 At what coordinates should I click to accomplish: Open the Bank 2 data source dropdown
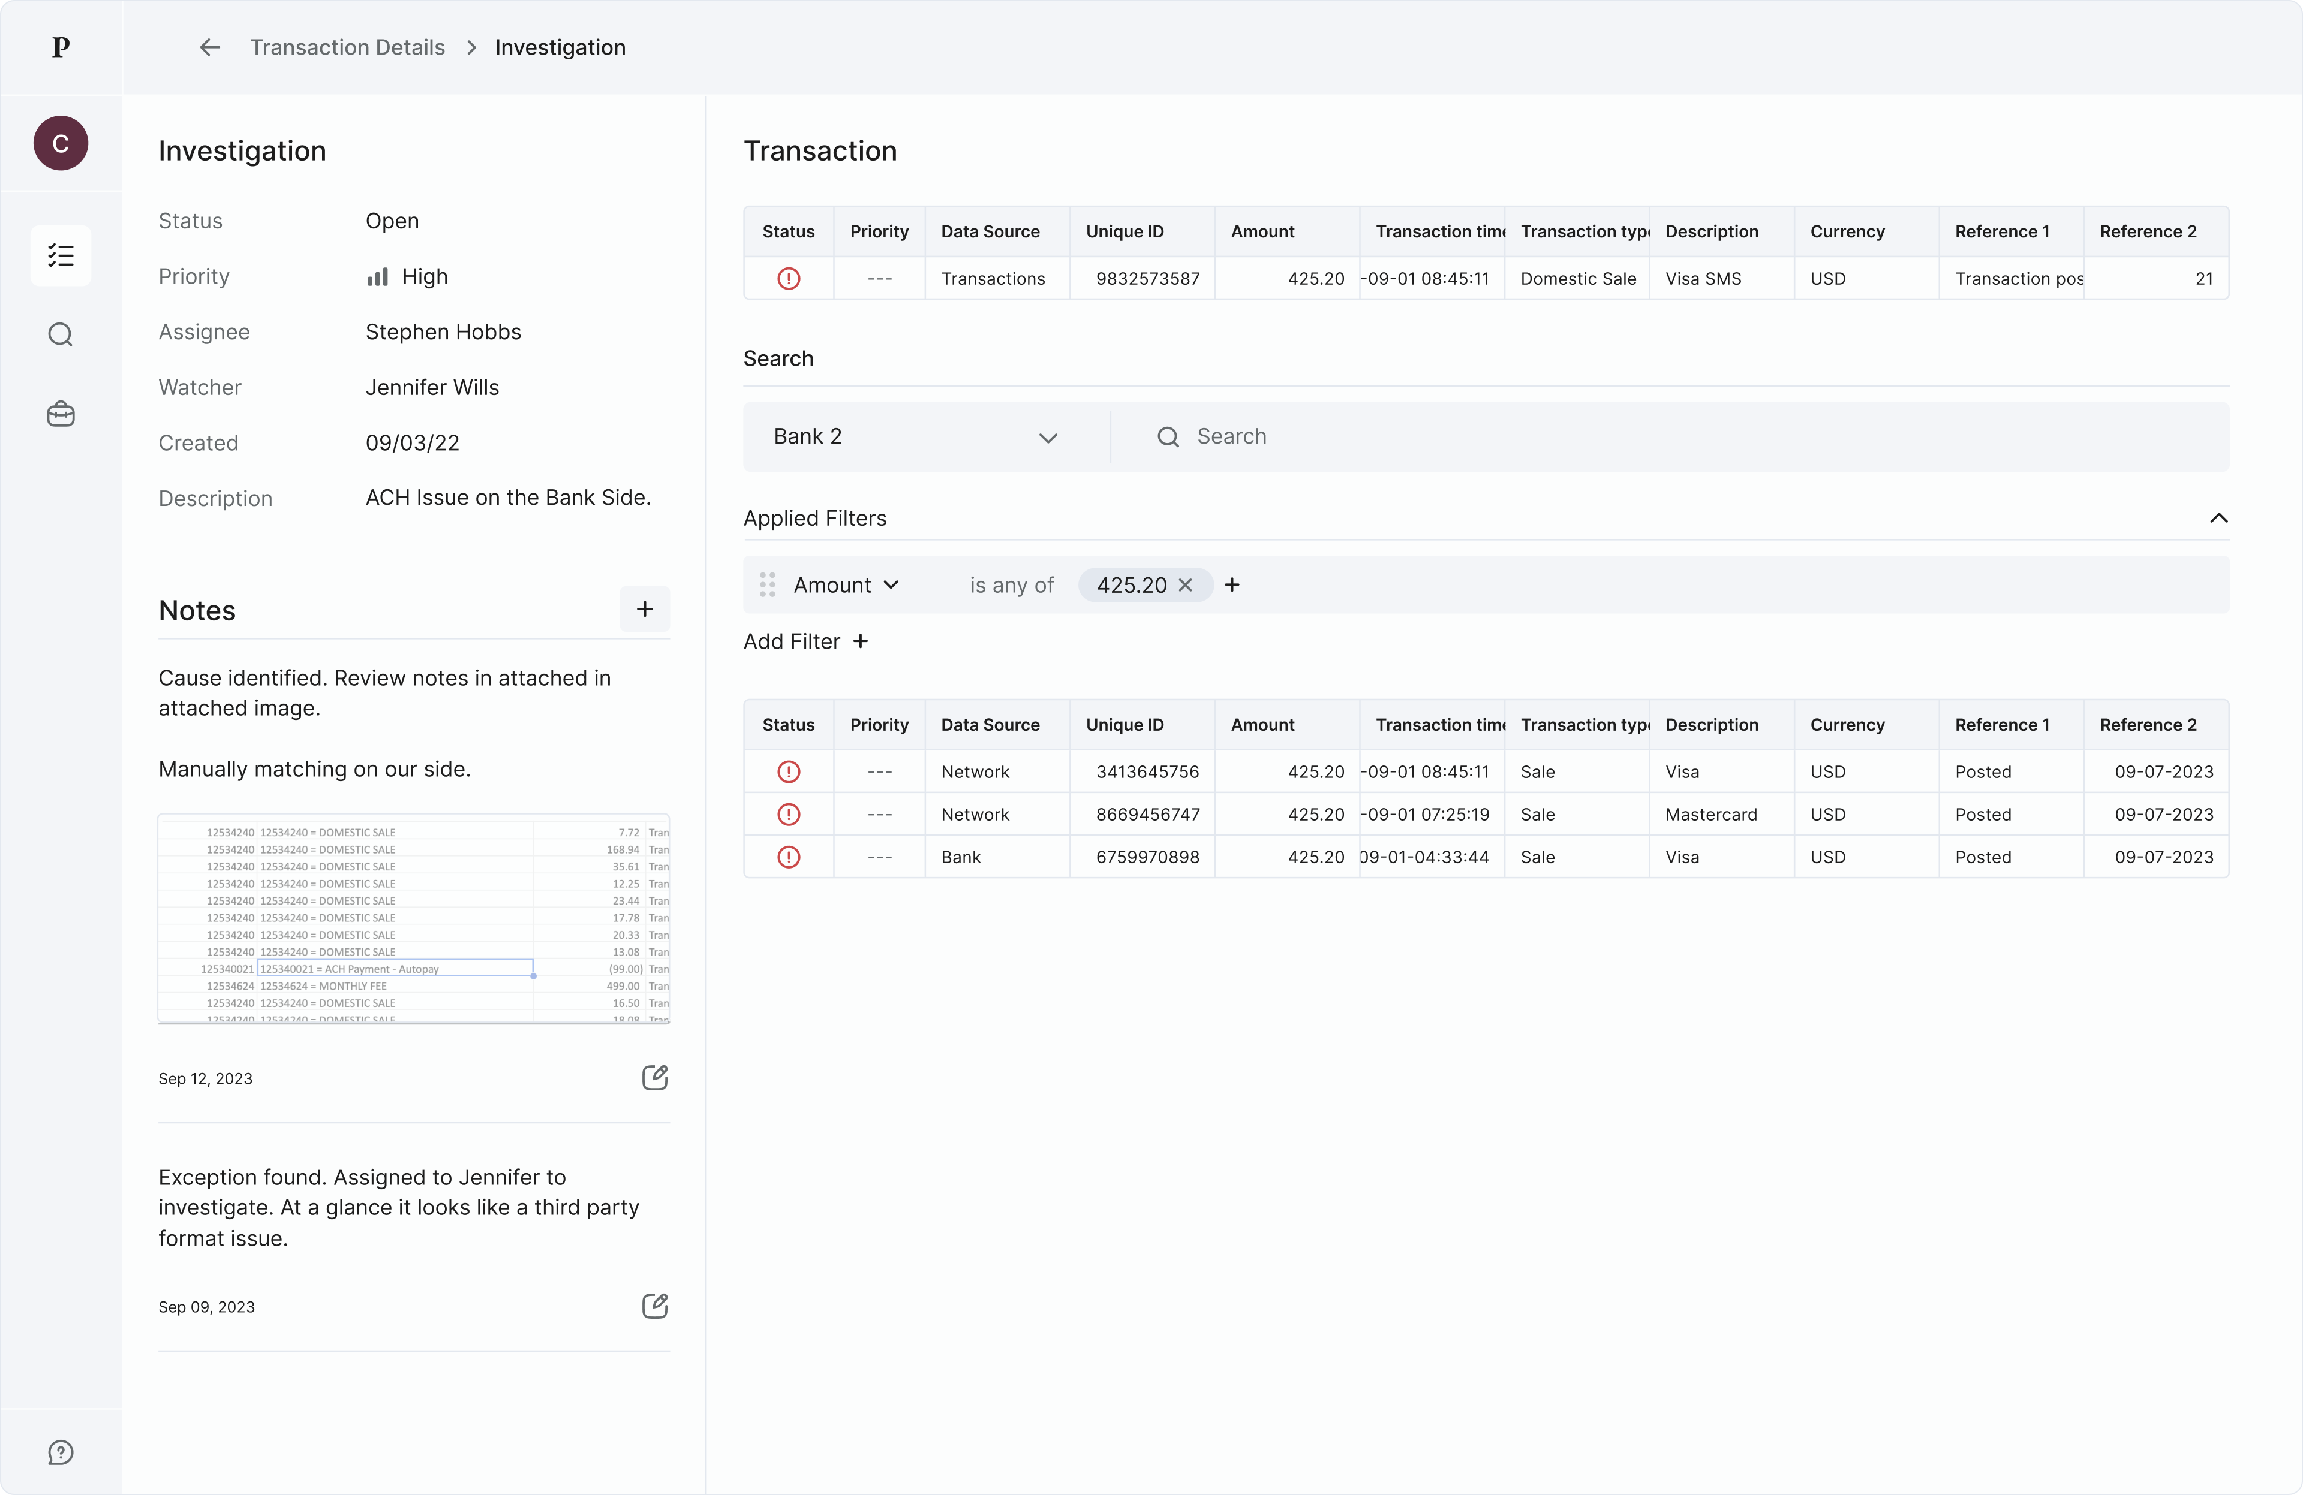915,437
